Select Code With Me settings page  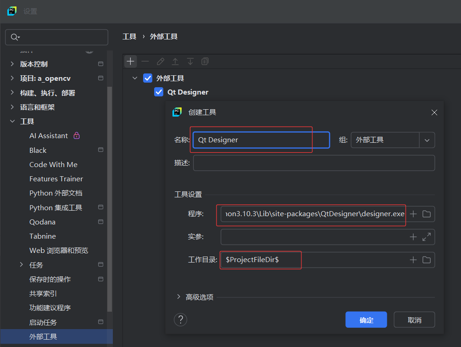tap(54, 164)
